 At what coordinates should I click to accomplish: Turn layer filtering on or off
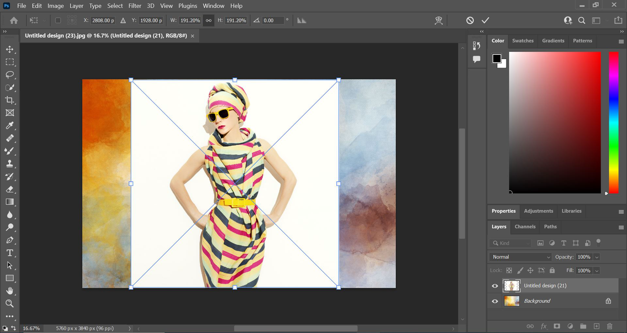pos(598,241)
